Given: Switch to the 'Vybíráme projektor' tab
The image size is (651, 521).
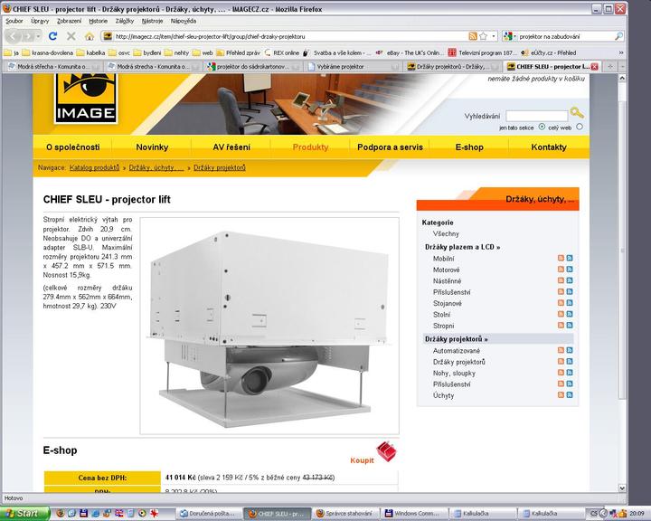Looking at the screenshot, I should pyautogui.click(x=339, y=66).
